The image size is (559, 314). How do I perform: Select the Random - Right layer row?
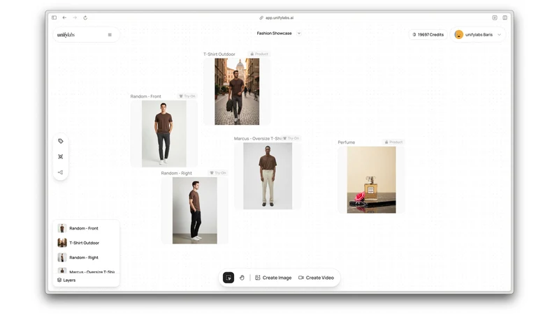coord(86,257)
